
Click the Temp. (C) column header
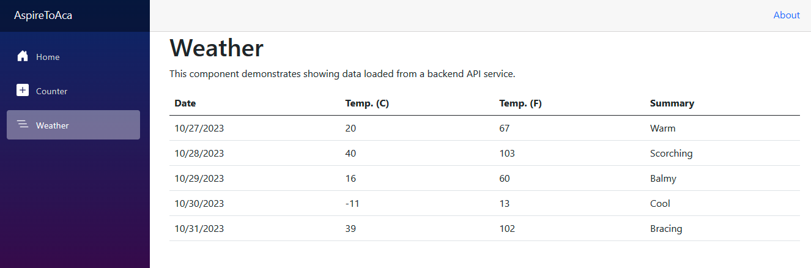pyautogui.click(x=367, y=103)
